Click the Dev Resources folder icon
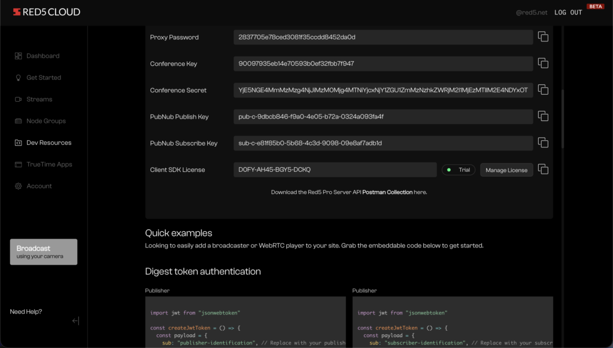 [19, 143]
